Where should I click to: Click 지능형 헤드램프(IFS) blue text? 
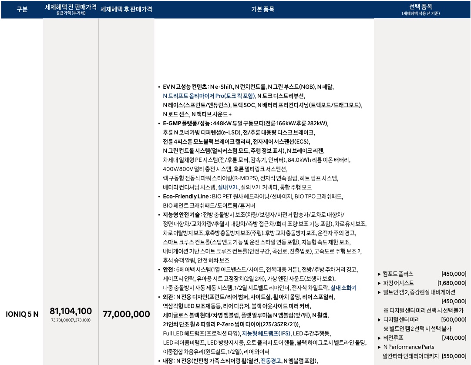point(266,334)
